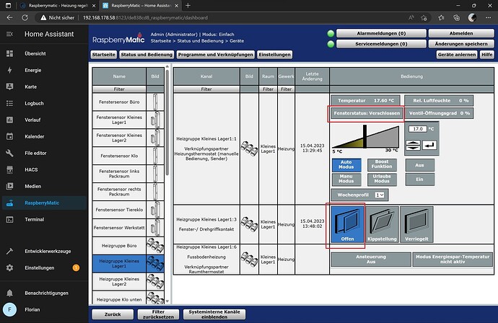
Task: Click the Abmelden button
Action: pos(461,33)
